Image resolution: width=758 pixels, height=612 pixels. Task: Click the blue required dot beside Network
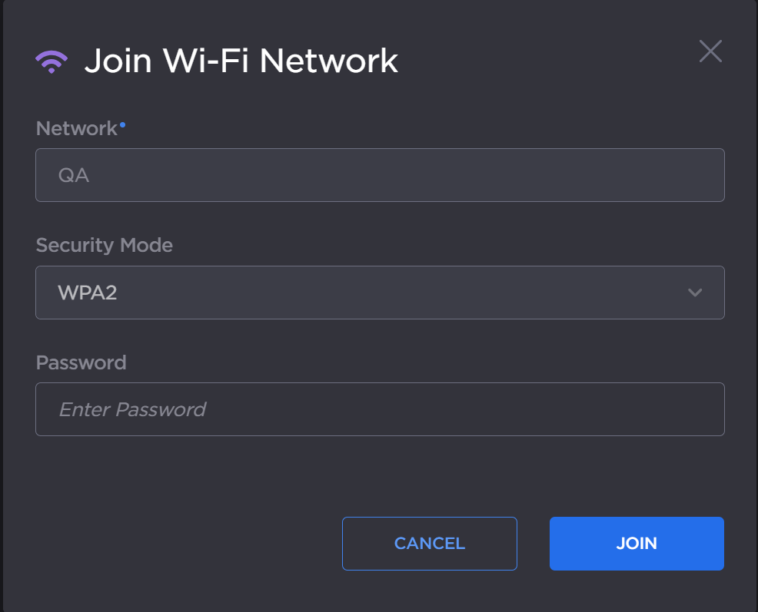122,123
